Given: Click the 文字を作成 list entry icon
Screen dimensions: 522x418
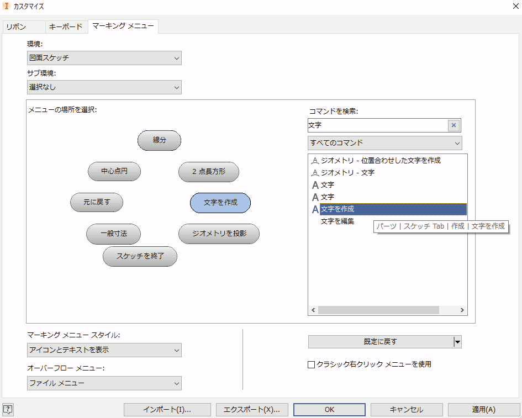Looking at the screenshot, I should 315,209.
